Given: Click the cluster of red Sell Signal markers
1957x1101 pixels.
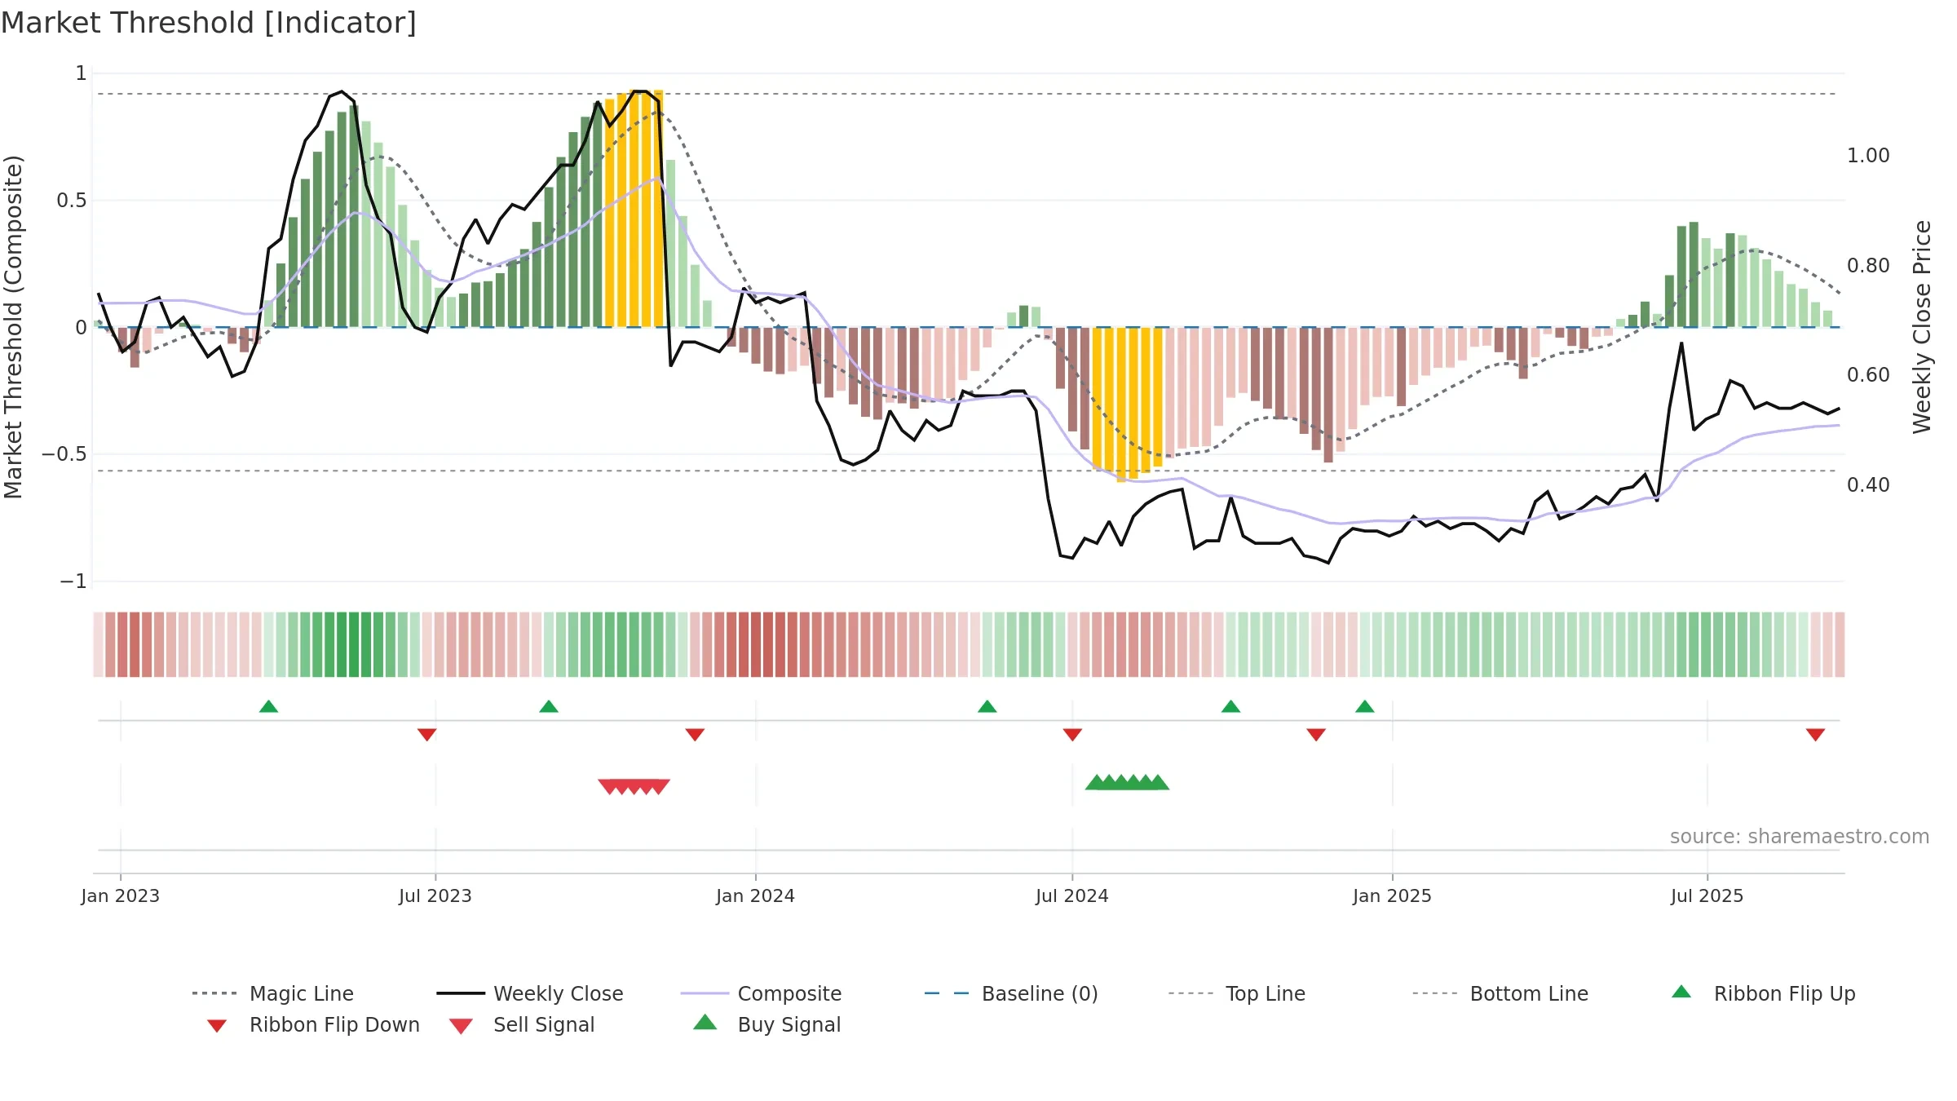Looking at the screenshot, I should point(634,786).
